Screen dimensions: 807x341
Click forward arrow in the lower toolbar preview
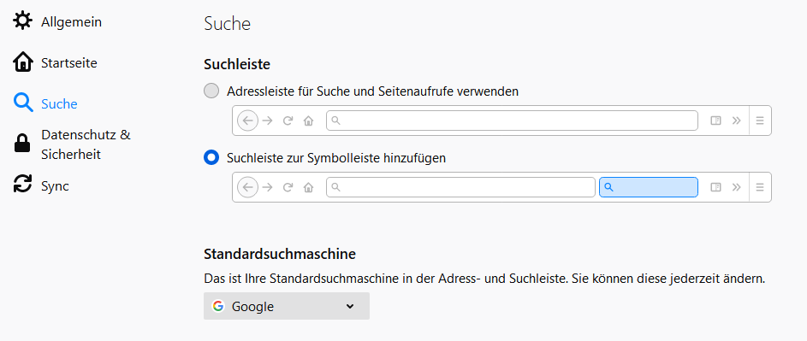point(268,187)
